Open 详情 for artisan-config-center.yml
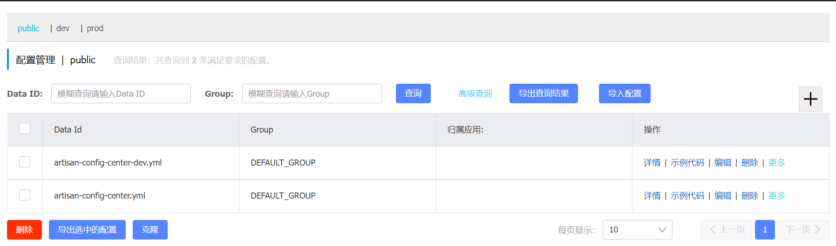This screenshot has height=246, width=836. click(652, 196)
